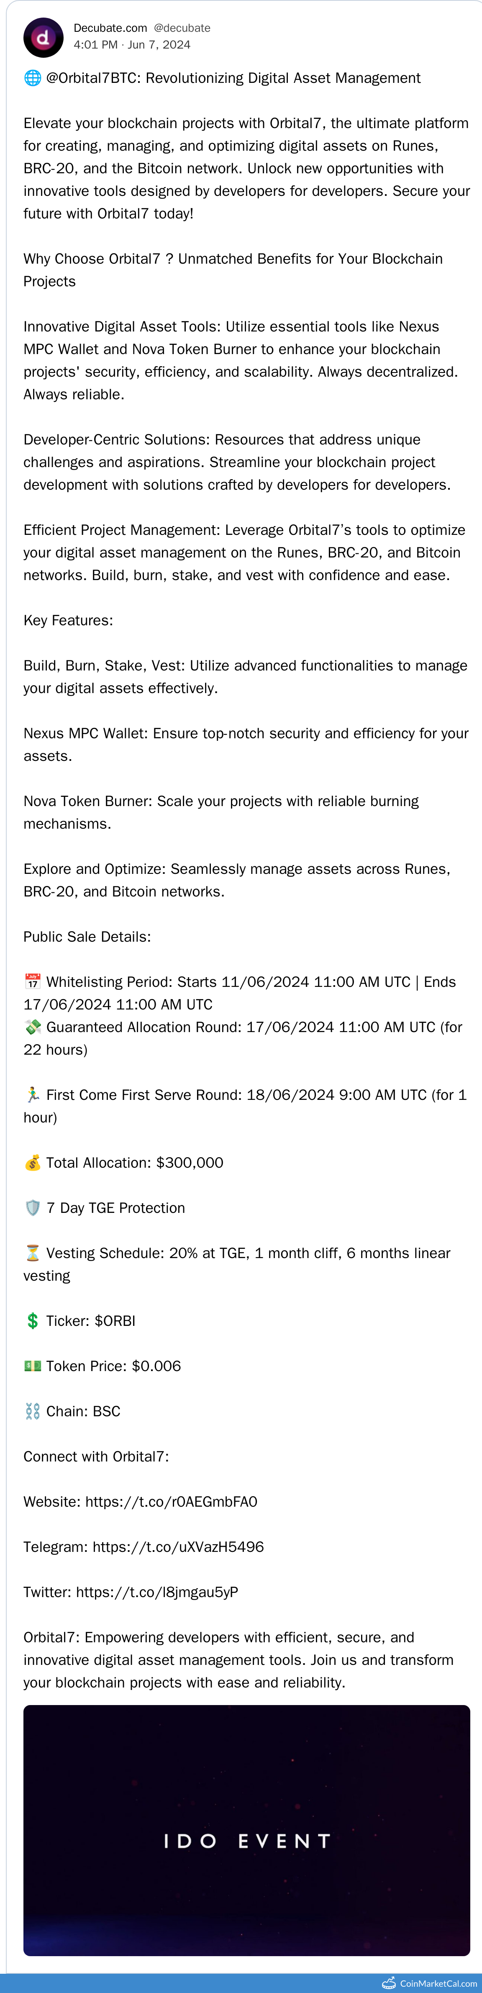Screen dimensions: 482x1993
Task: Open the Orbital7 Website t.co link
Action: [171, 1502]
